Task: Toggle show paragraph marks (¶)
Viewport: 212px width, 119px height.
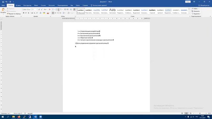Action: 74,10
